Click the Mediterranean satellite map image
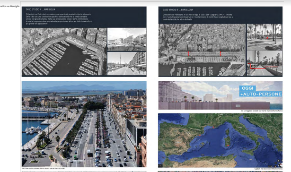The image size is (291, 172). coord(220,140)
